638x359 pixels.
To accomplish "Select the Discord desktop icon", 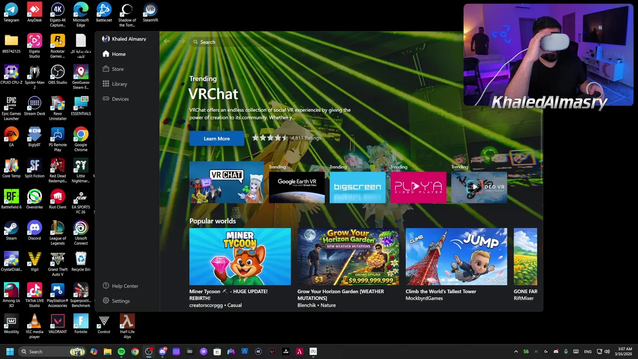I will 34,231.
